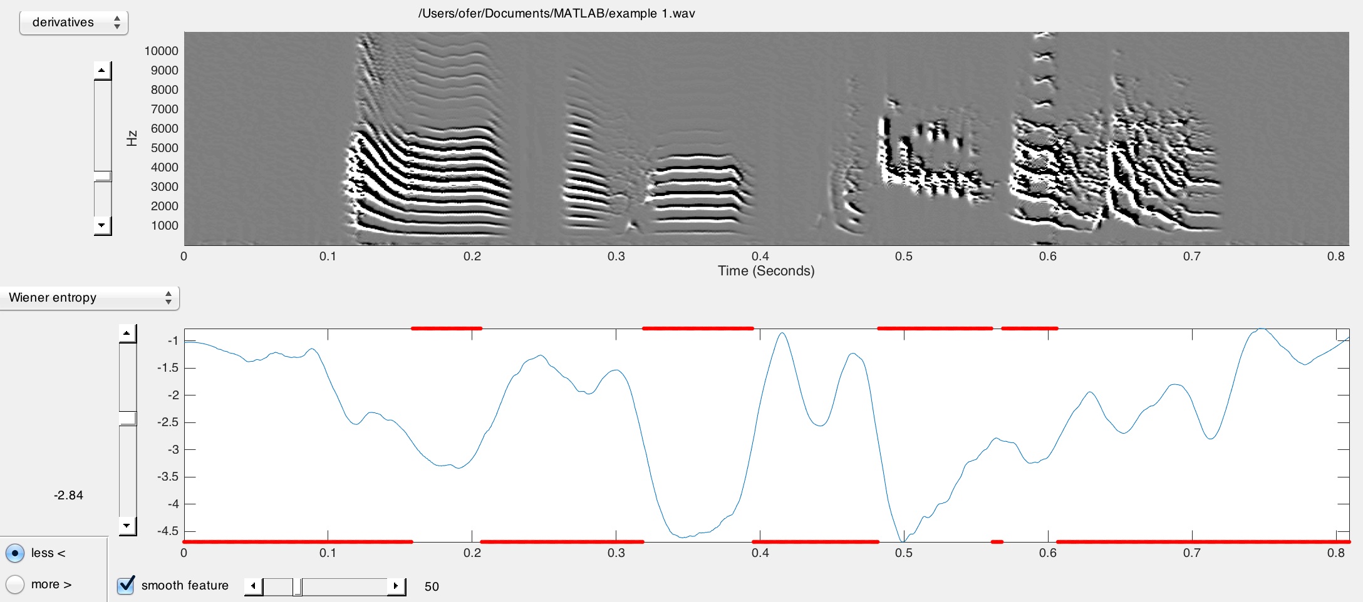This screenshot has height=602, width=1363.
Task: Click the 'smooth feature' label text
Action: coord(185,586)
